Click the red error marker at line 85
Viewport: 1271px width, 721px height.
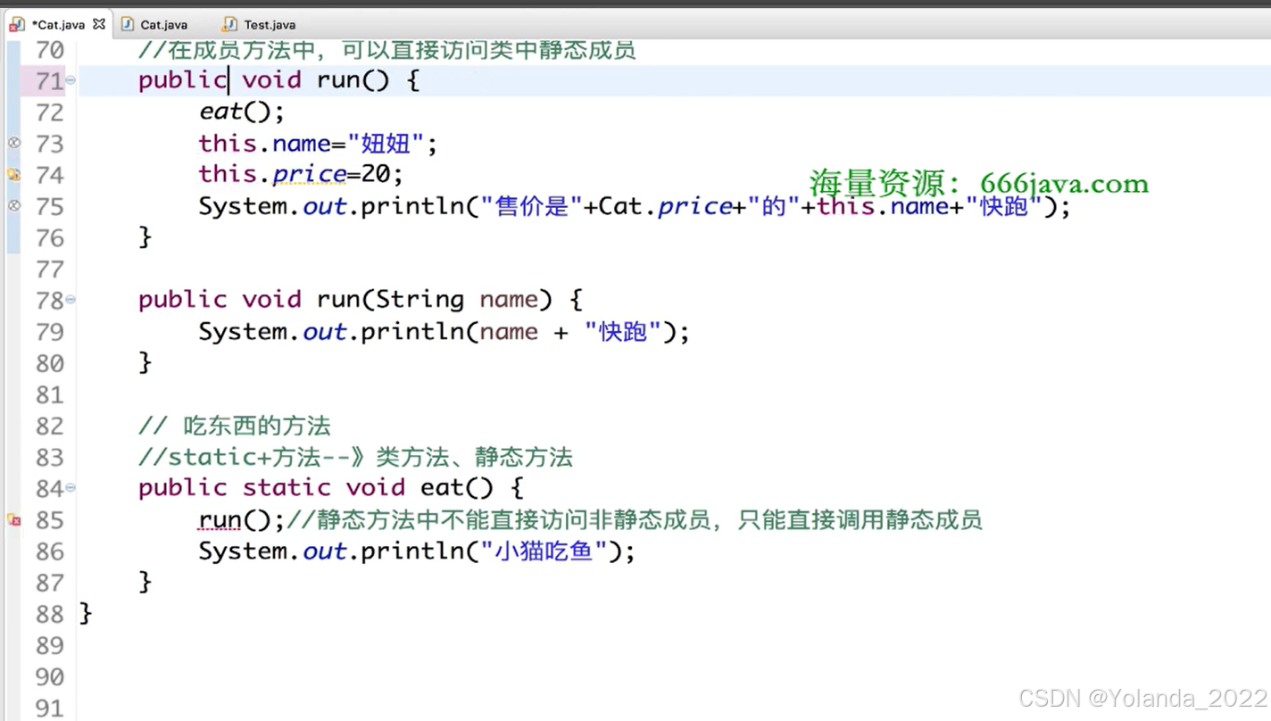pyautogui.click(x=13, y=519)
